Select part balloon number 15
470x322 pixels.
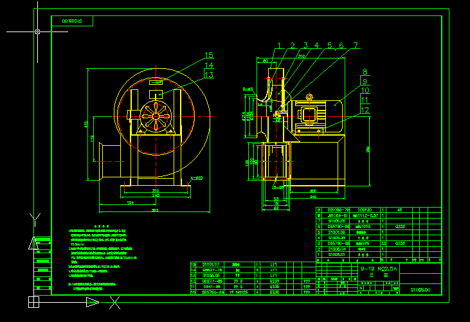coord(209,55)
